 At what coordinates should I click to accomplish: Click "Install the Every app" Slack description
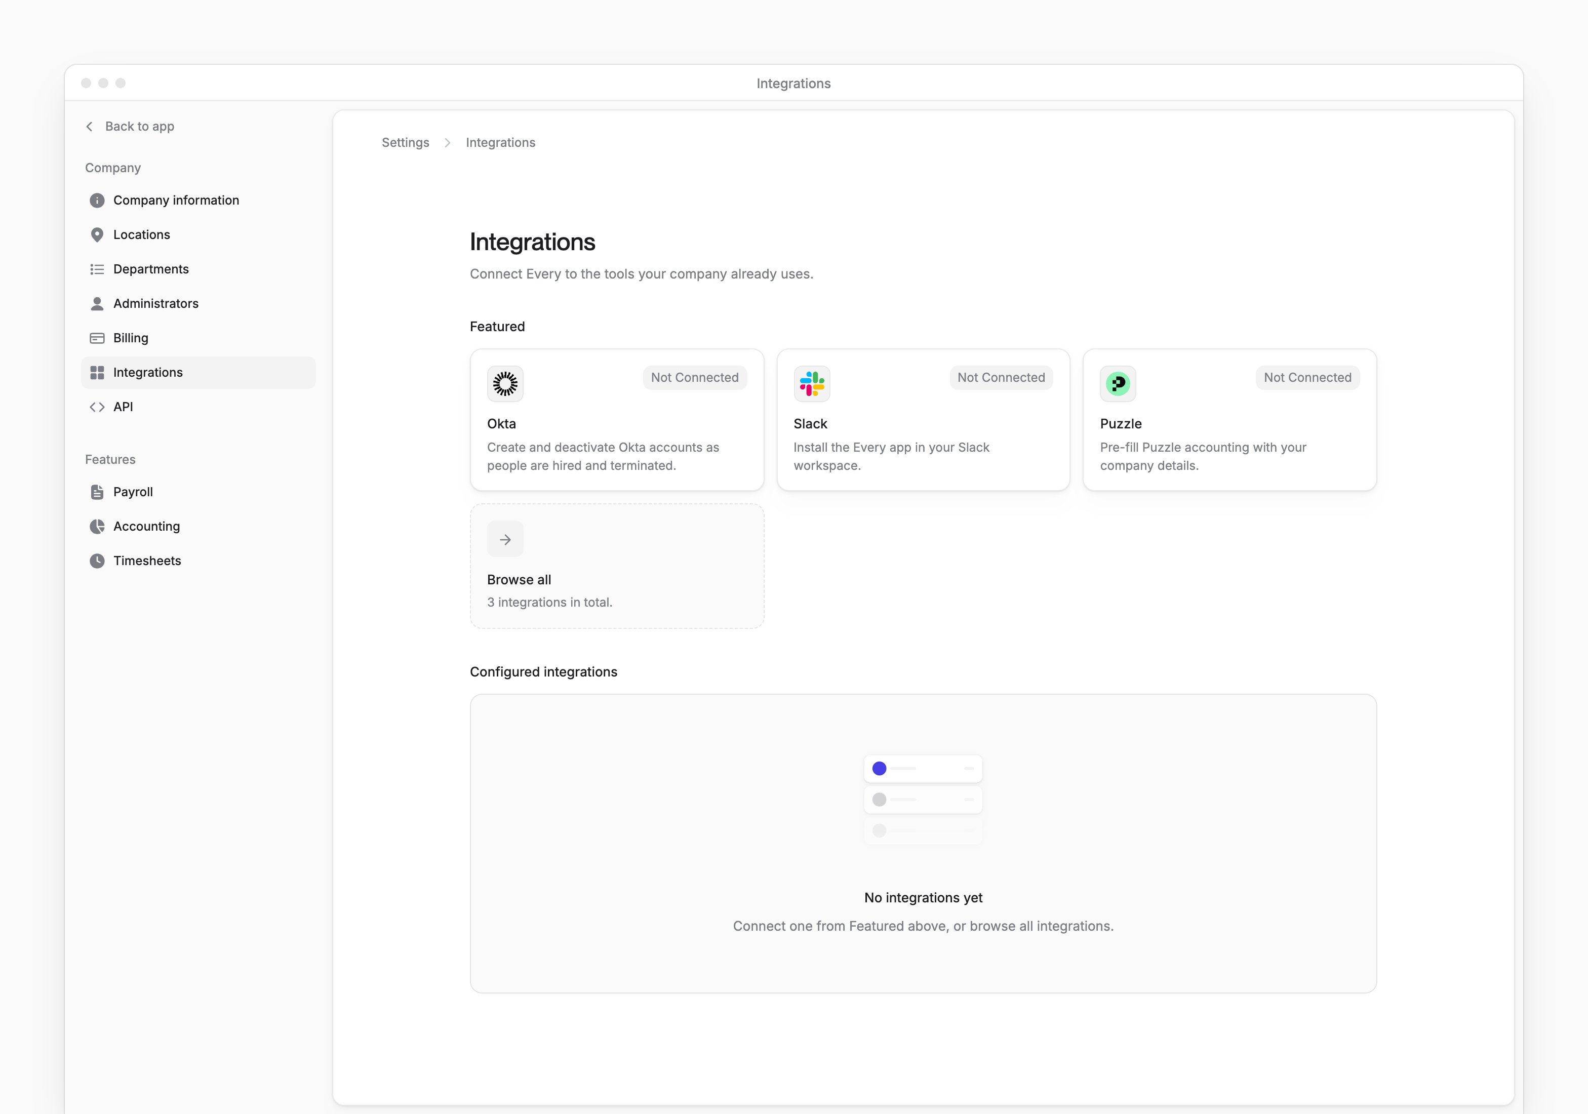[x=892, y=456]
